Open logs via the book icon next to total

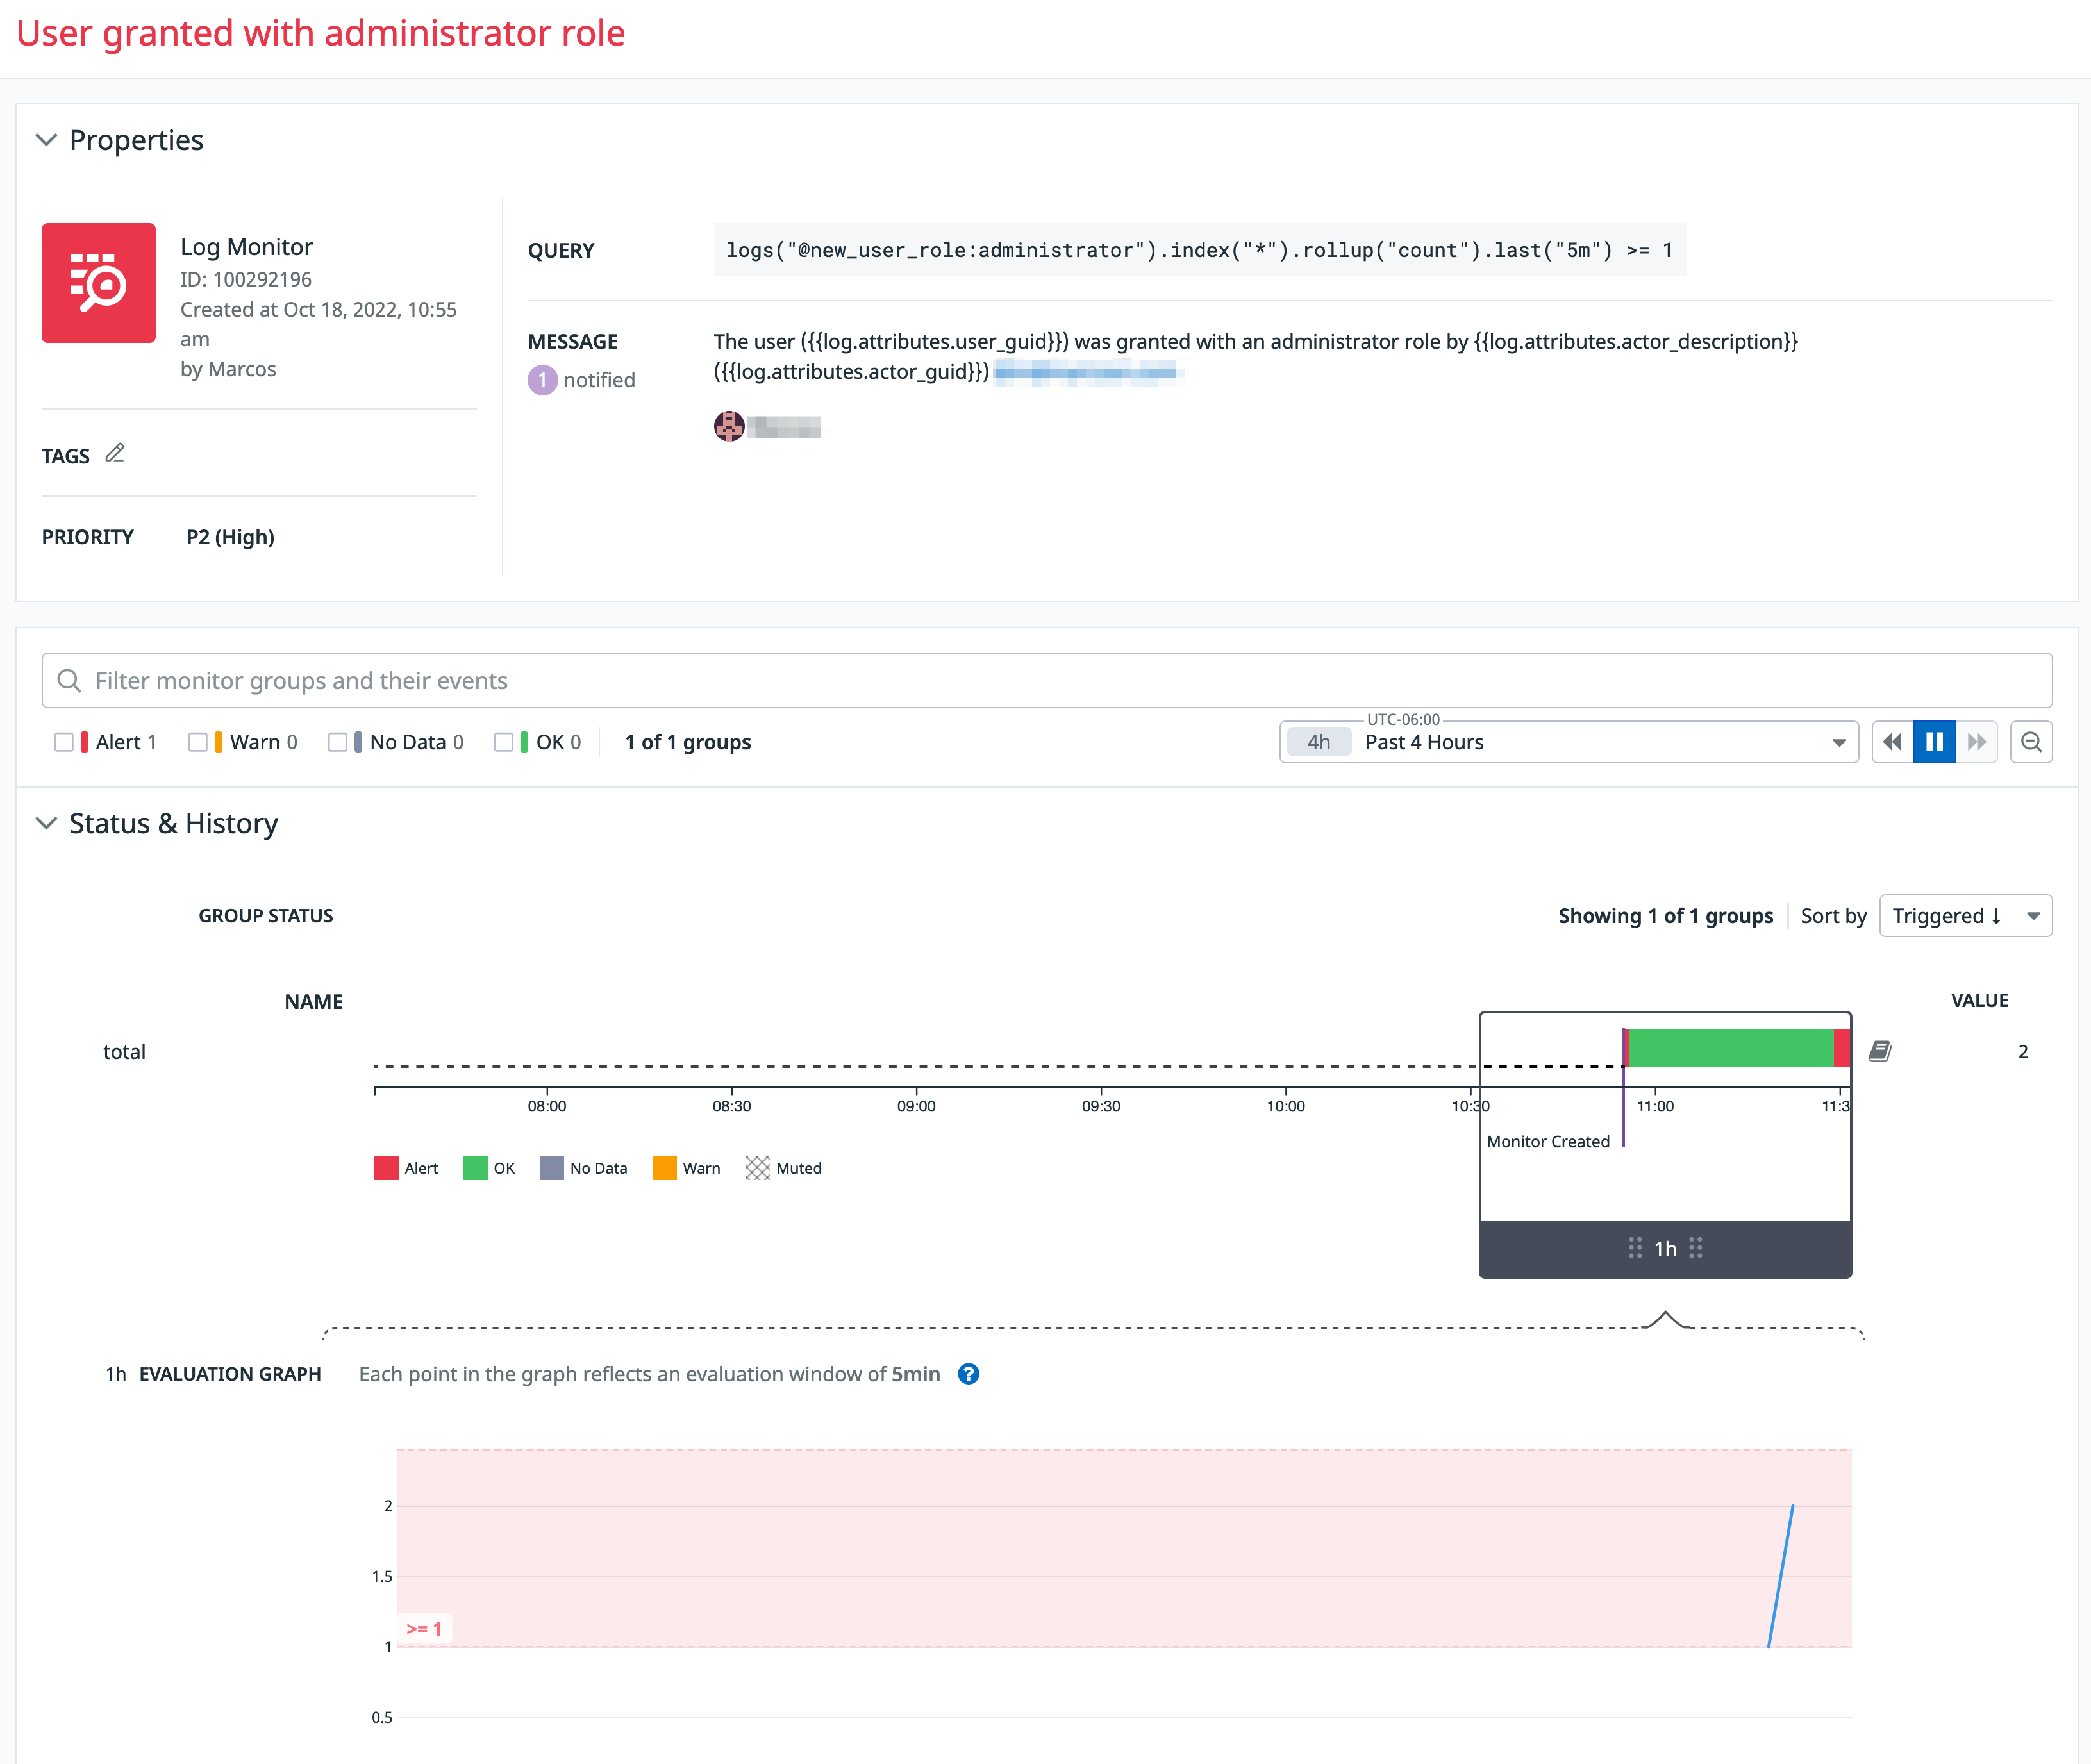tap(1881, 1051)
